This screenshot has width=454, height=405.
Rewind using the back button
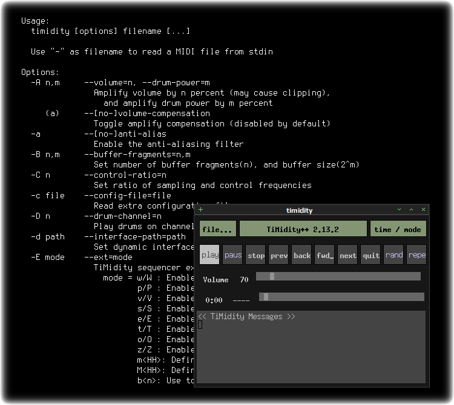(x=301, y=254)
